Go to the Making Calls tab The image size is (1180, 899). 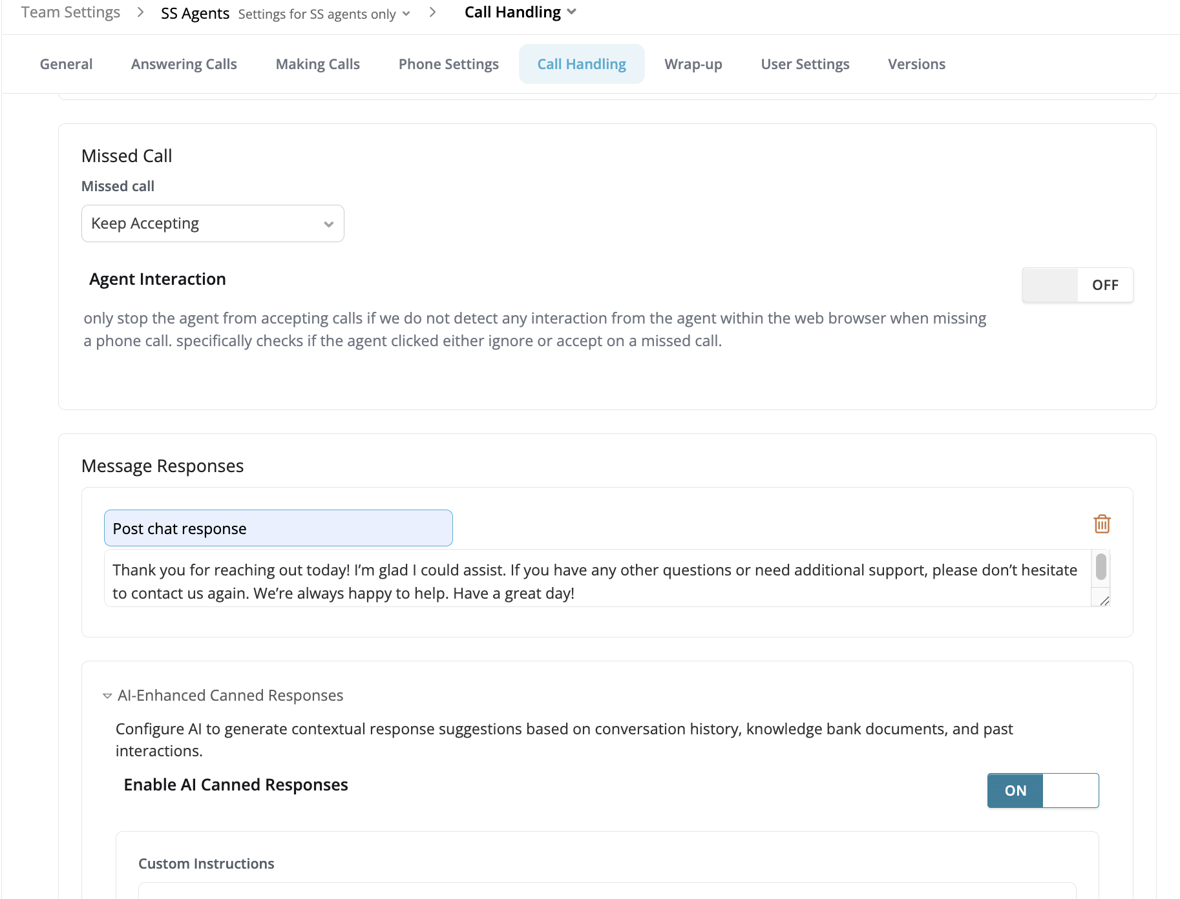pyautogui.click(x=318, y=64)
